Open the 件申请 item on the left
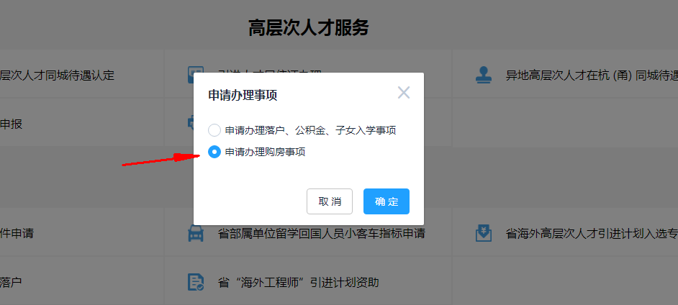 coord(17,234)
